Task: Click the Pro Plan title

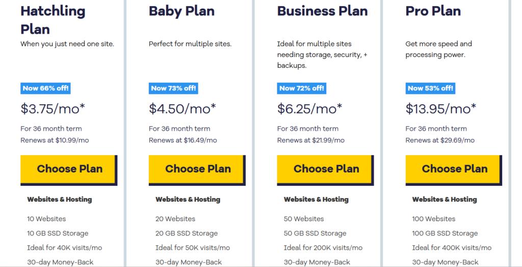Action: 433,11
